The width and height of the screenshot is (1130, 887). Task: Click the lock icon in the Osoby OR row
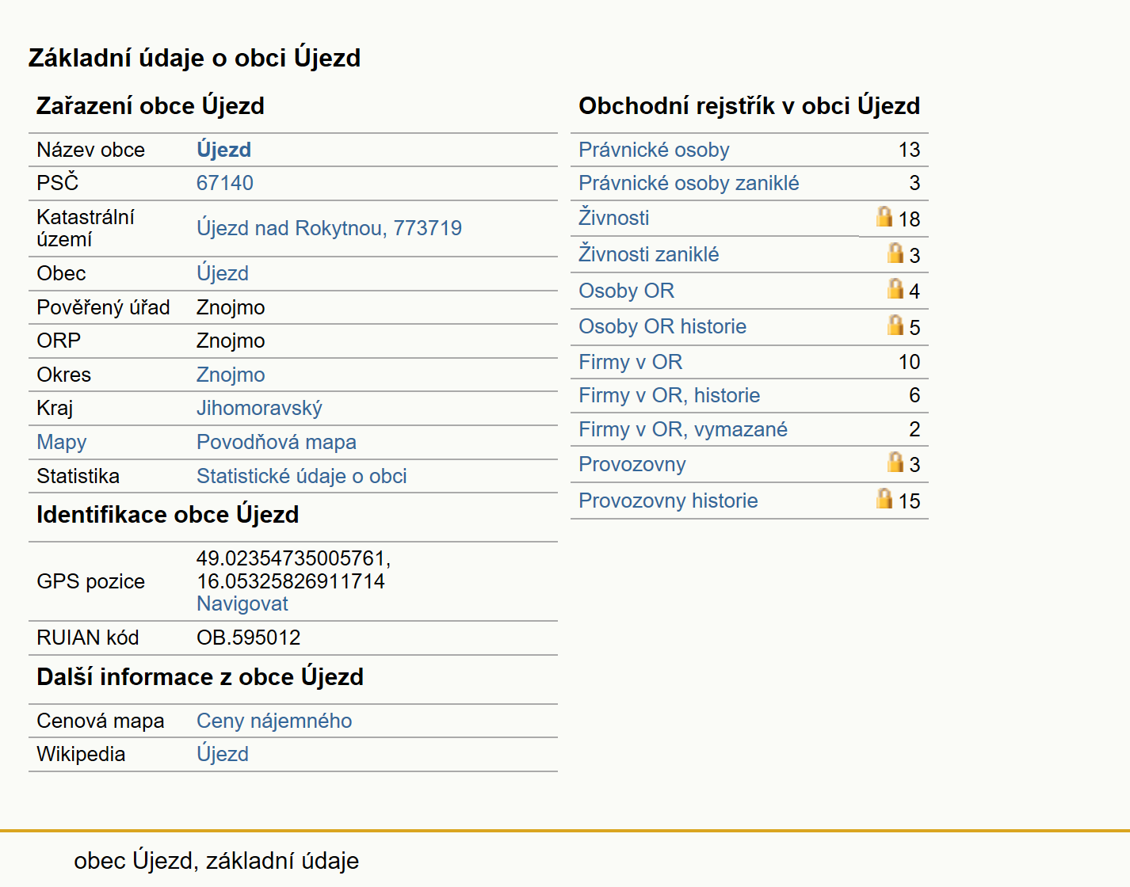895,288
